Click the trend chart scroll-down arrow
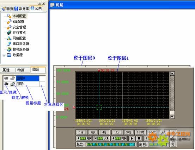Image resolution: width=195 pixels, height=150 pixels. coord(172,117)
